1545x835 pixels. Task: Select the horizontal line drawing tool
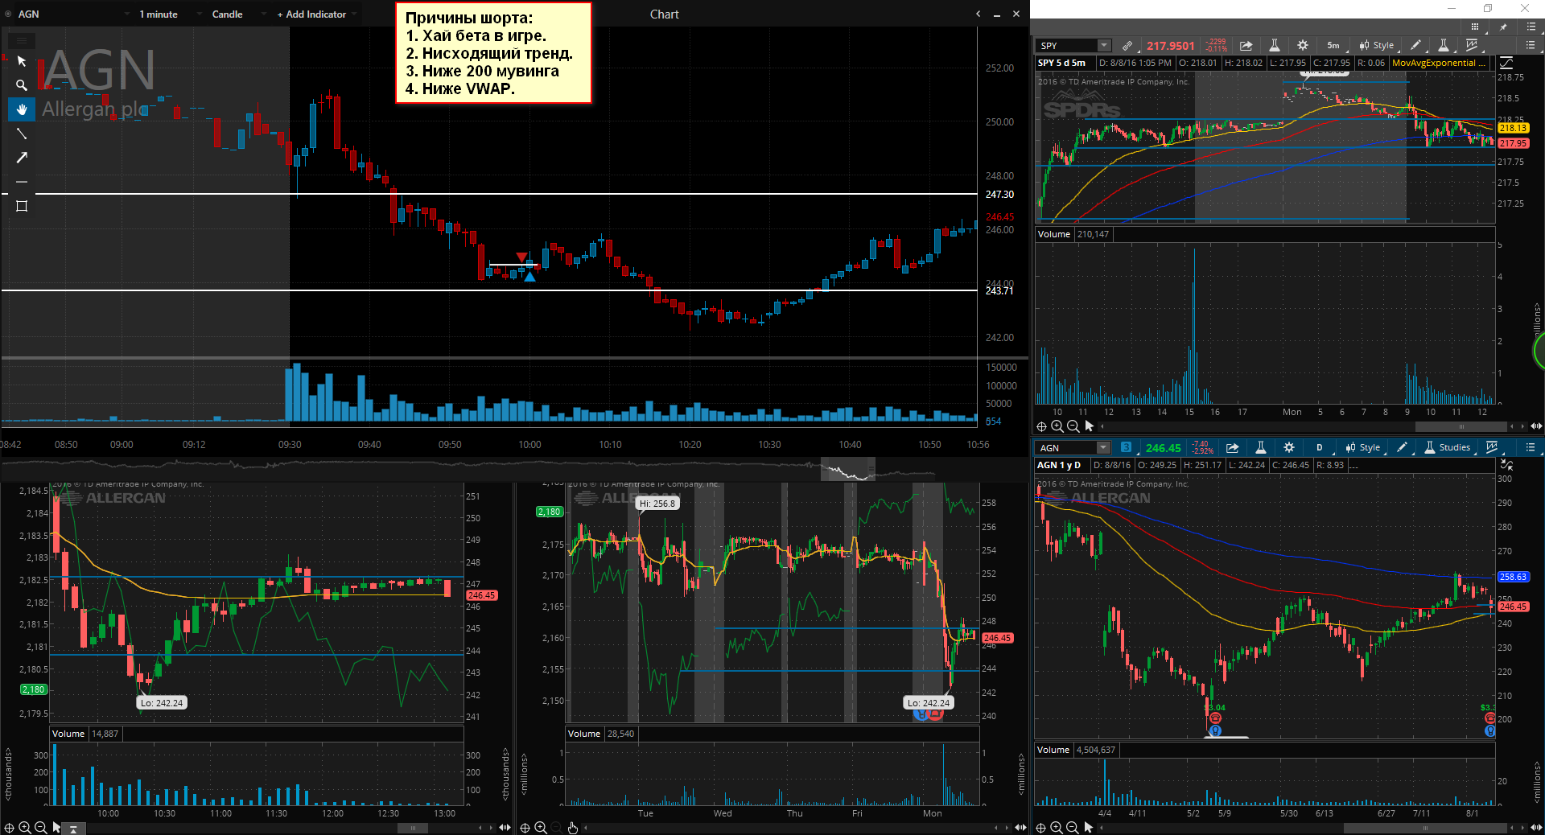22,182
